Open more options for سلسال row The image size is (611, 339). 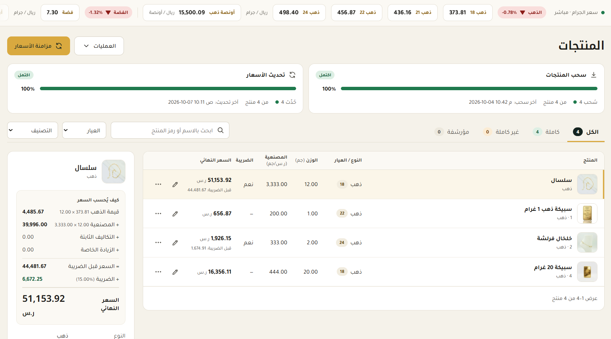[x=158, y=185]
